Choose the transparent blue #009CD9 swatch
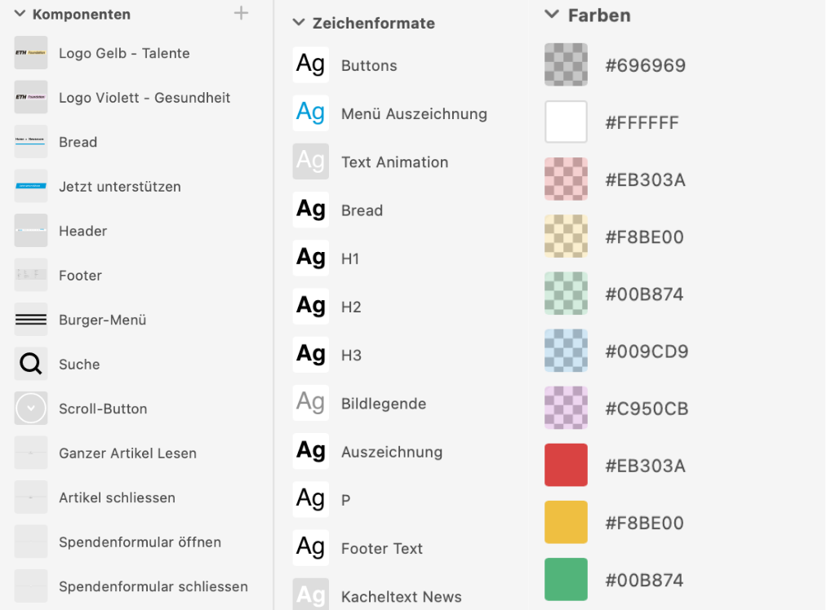 [566, 351]
